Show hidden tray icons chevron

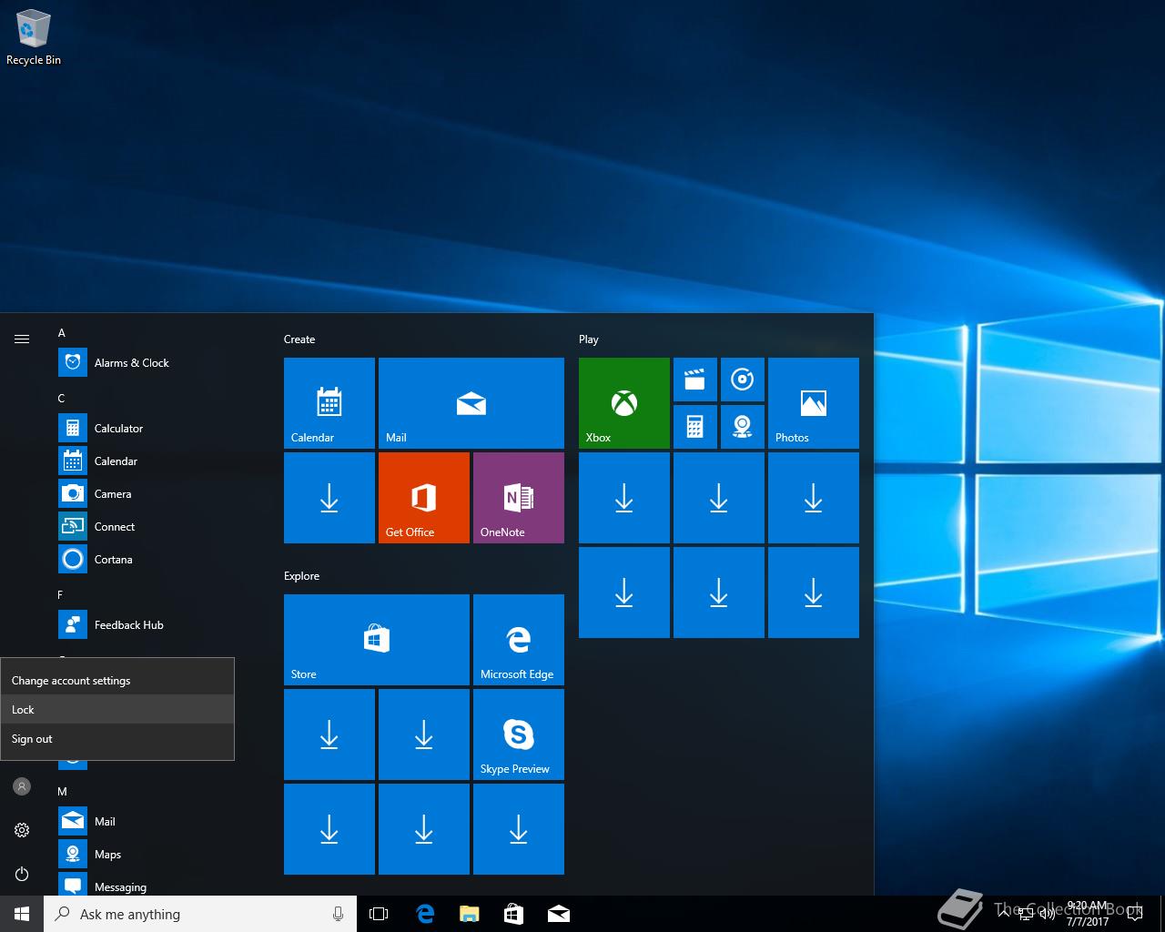(x=1005, y=914)
